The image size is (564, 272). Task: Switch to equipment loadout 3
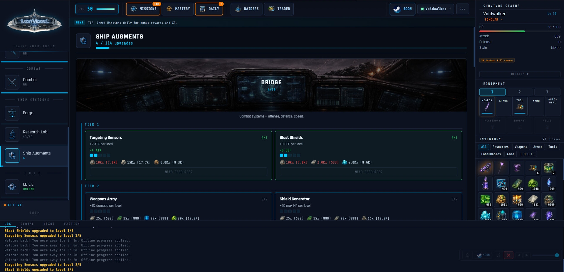tap(547, 92)
